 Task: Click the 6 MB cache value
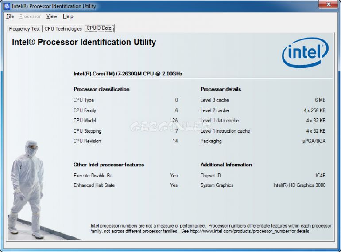click(320, 100)
